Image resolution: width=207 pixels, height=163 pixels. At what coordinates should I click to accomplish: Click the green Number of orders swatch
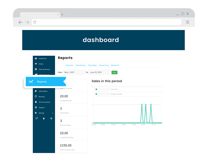pos(96,94)
